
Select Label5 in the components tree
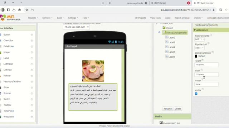[x=172, y=52]
